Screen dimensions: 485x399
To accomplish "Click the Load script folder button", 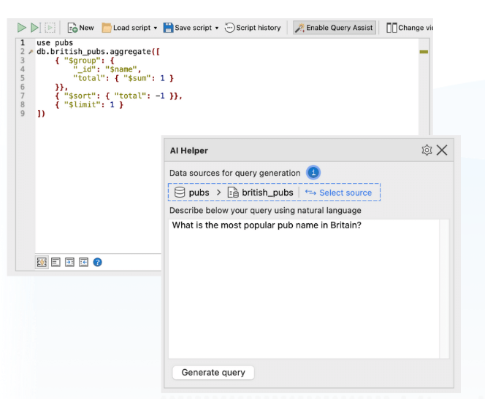I will pyautogui.click(x=126, y=28).
